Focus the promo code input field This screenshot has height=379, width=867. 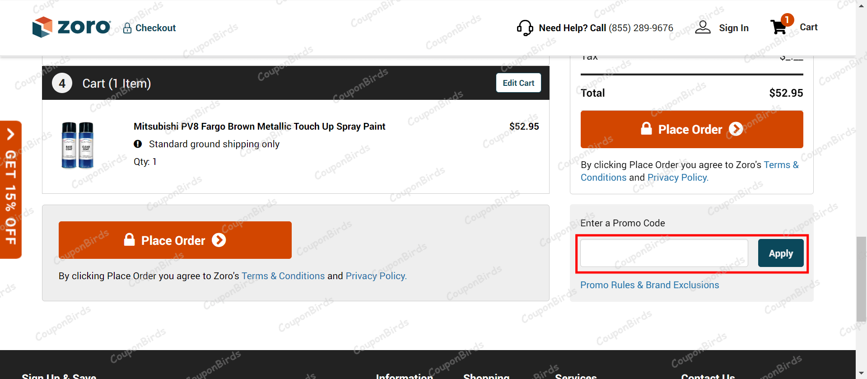point(664,253)
